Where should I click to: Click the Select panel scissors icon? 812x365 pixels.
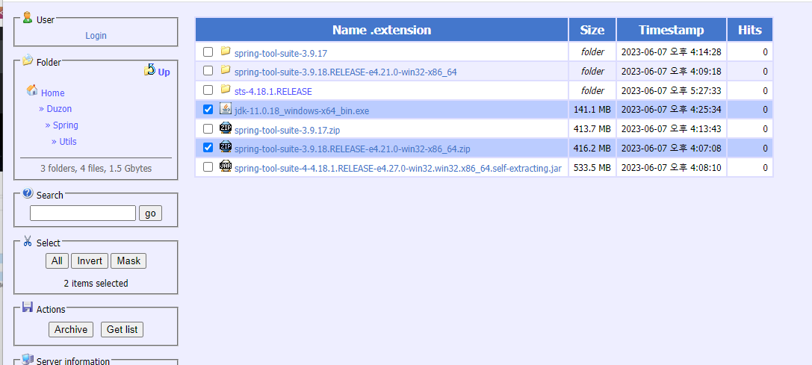click(x=28, y=241)
